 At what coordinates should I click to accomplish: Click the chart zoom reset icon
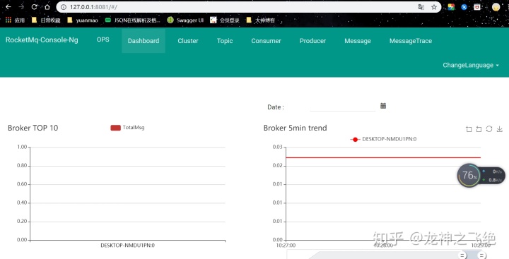(x=479, y=129)
